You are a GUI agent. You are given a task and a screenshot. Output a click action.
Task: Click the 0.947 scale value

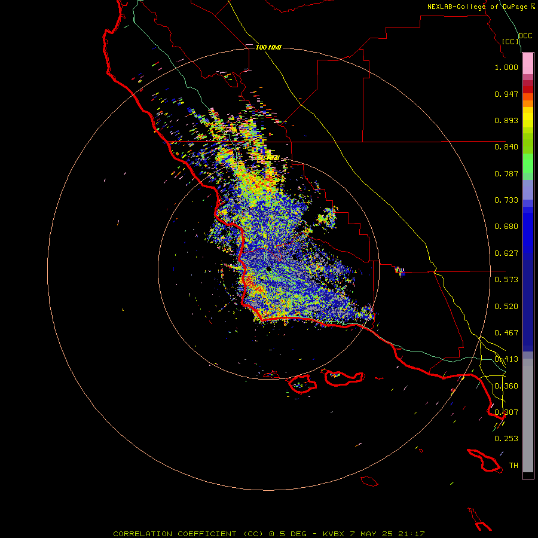pyautogui.click(x=506, y=94)
